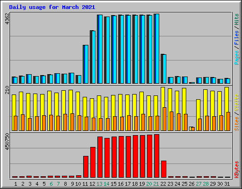This screenshot has height=189, width=242.
Task: Select the red KBytes bar for day 21
Action: [x=156, y=156]
